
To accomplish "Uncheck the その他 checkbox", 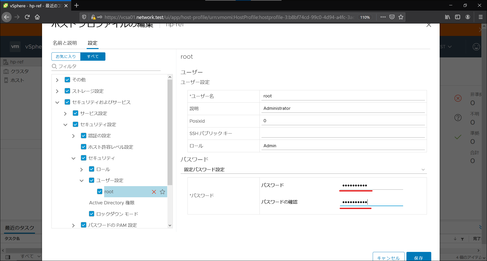I will [67, 80].
